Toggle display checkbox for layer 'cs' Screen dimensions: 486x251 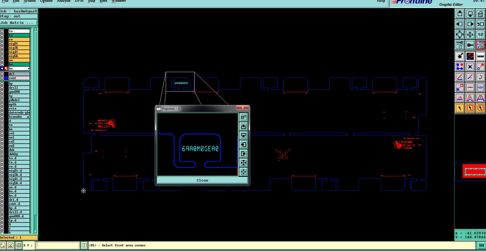[x=2, y=39]
